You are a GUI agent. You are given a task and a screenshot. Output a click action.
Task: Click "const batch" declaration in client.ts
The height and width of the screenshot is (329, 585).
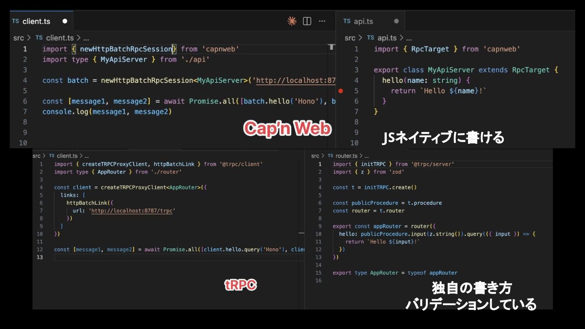[x=65, y=80]
